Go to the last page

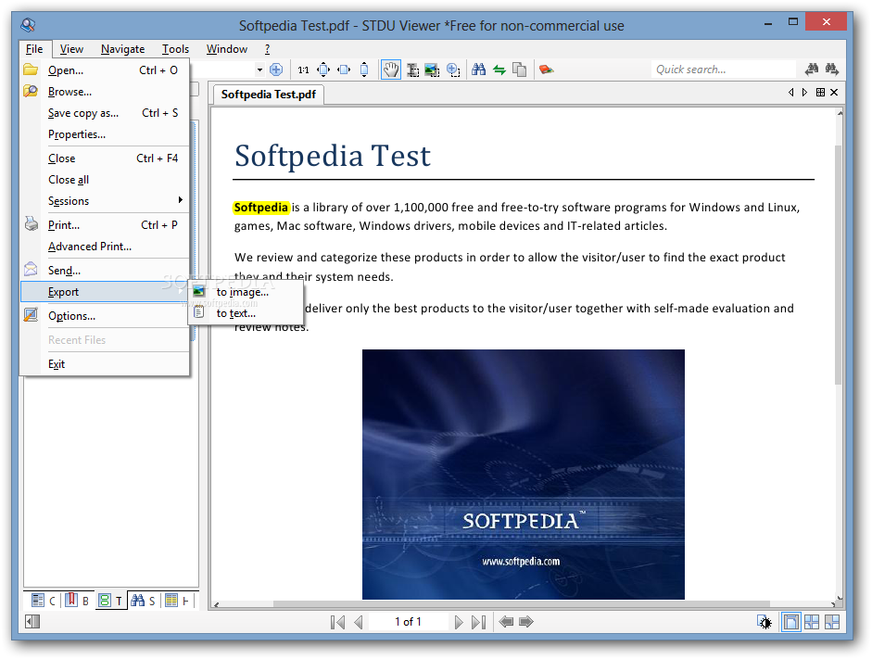pos(479,622)
